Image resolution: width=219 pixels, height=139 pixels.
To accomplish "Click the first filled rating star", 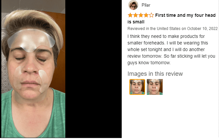I will coord(130,15).
